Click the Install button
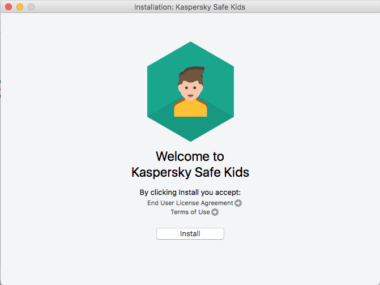 click(190, 233)
